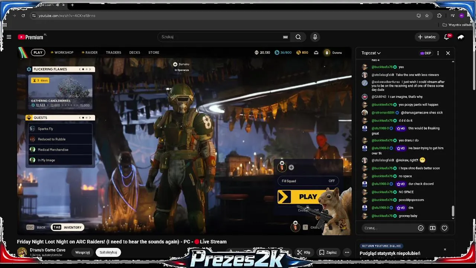Open INVENTORY with the TAB prompt
Image resolution: width=476 pixels, height=268 pixels.
pyautogui.click(x=67, y=227)
